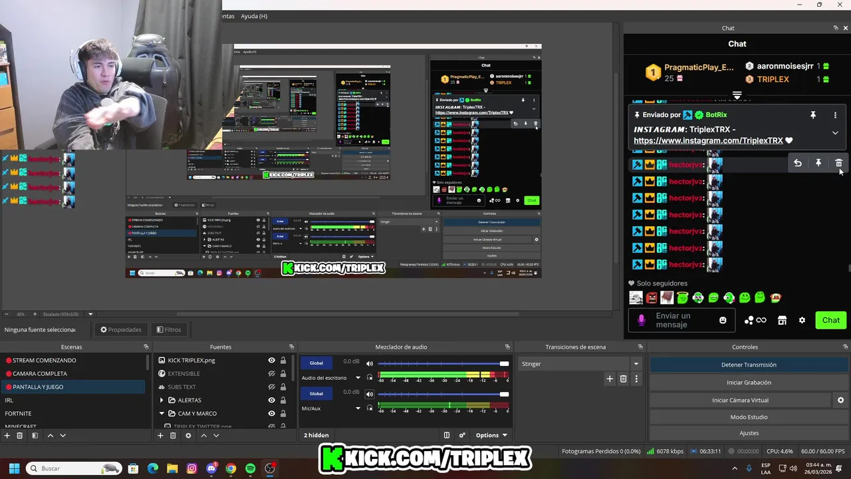The image size is (851, 479).
Task: Open the emoji picker in chat input
Action: coord(723,320)
